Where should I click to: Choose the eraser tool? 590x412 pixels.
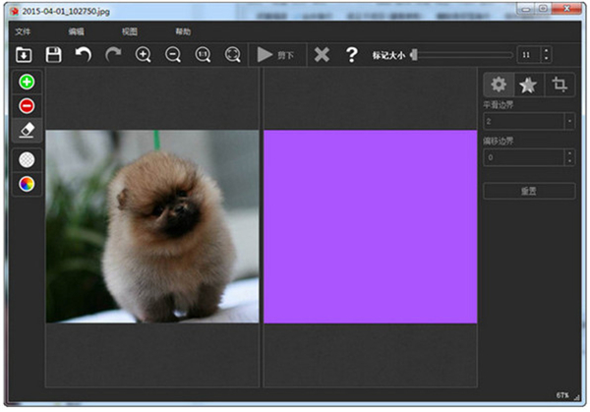pyautogui.click(x=27, y=130)
